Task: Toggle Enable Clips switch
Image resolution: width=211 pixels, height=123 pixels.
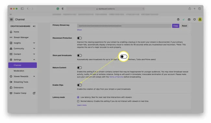Action: pyautogui.click(x=80, y=85)
